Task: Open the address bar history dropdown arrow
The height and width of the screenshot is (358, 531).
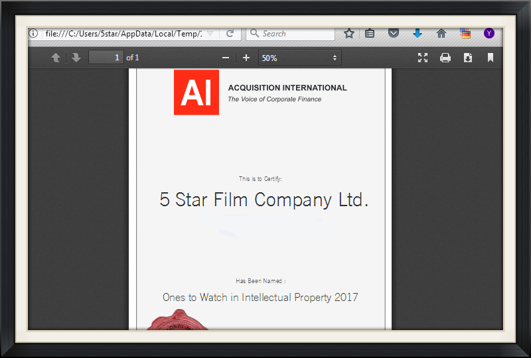Action: tap(210, 34)
